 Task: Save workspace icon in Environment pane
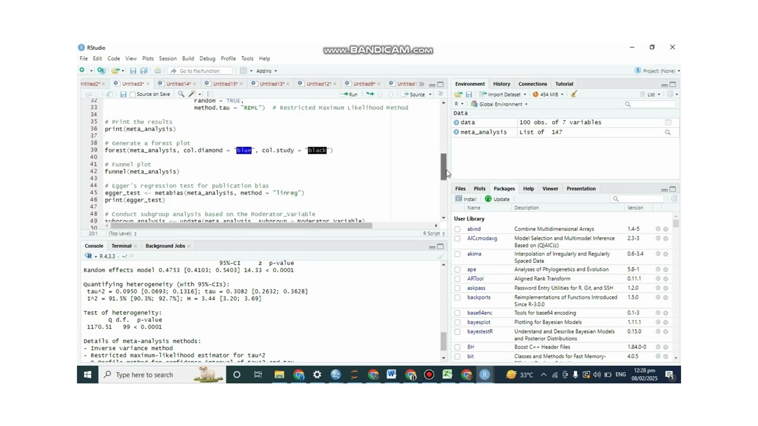tap(468, 94)
